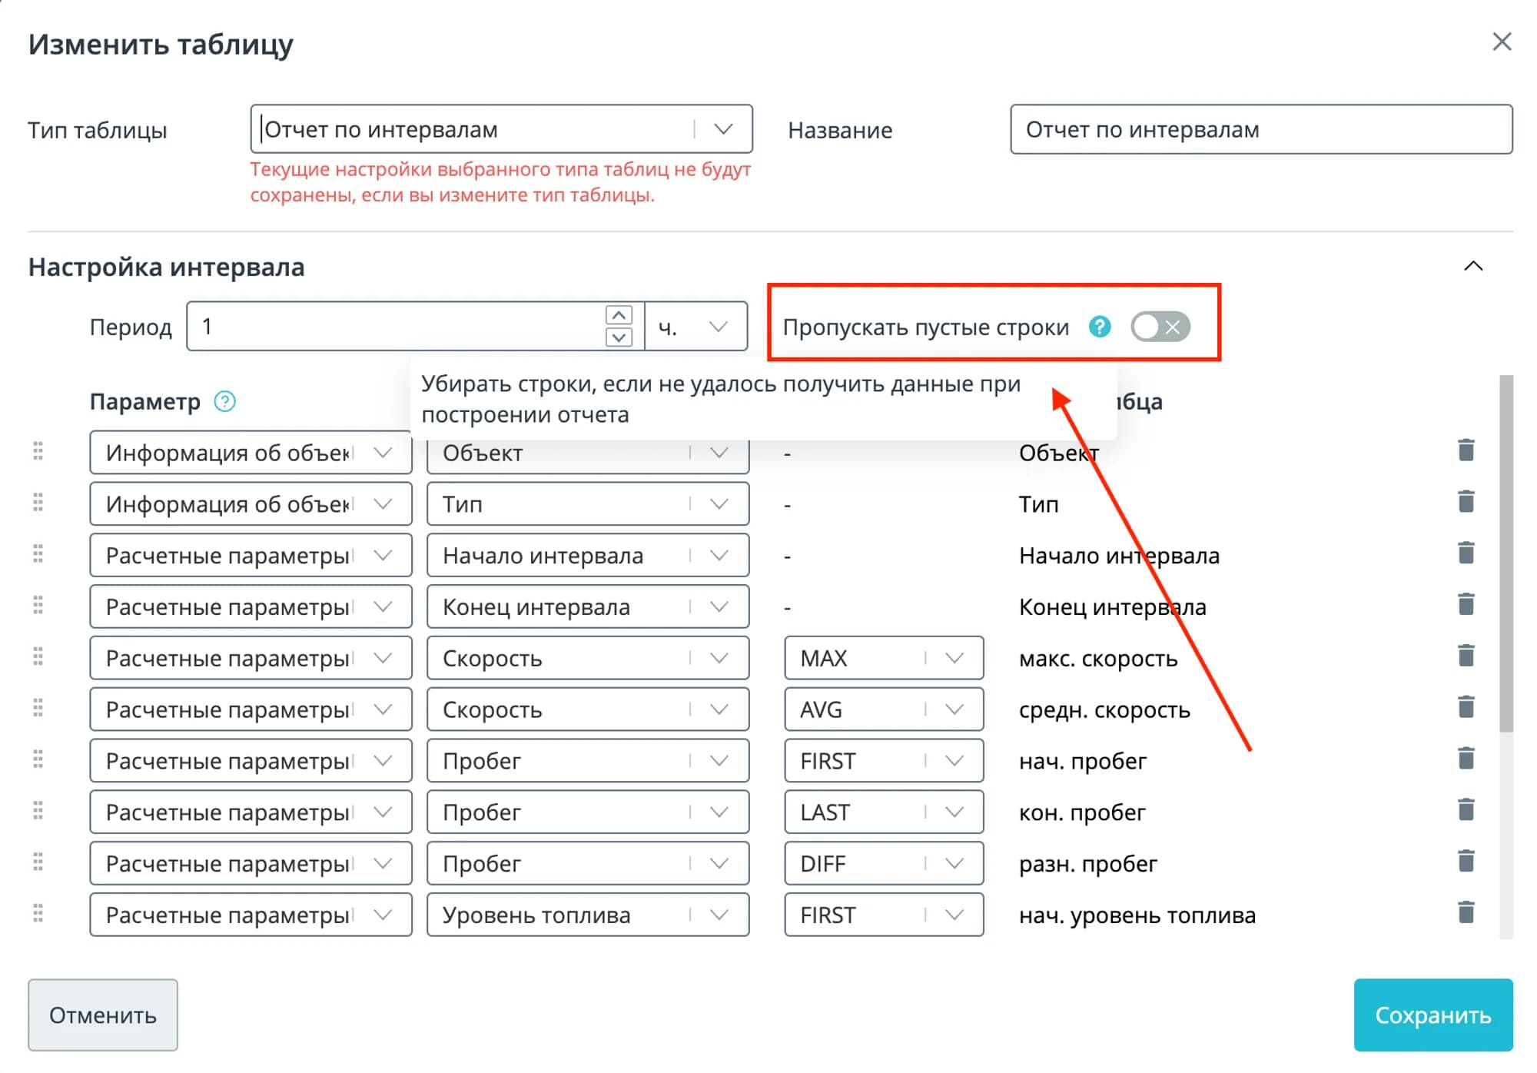Click help icon beside 'Пропускать пустые строки'

pyautogui.click(x=1100, y=327)
